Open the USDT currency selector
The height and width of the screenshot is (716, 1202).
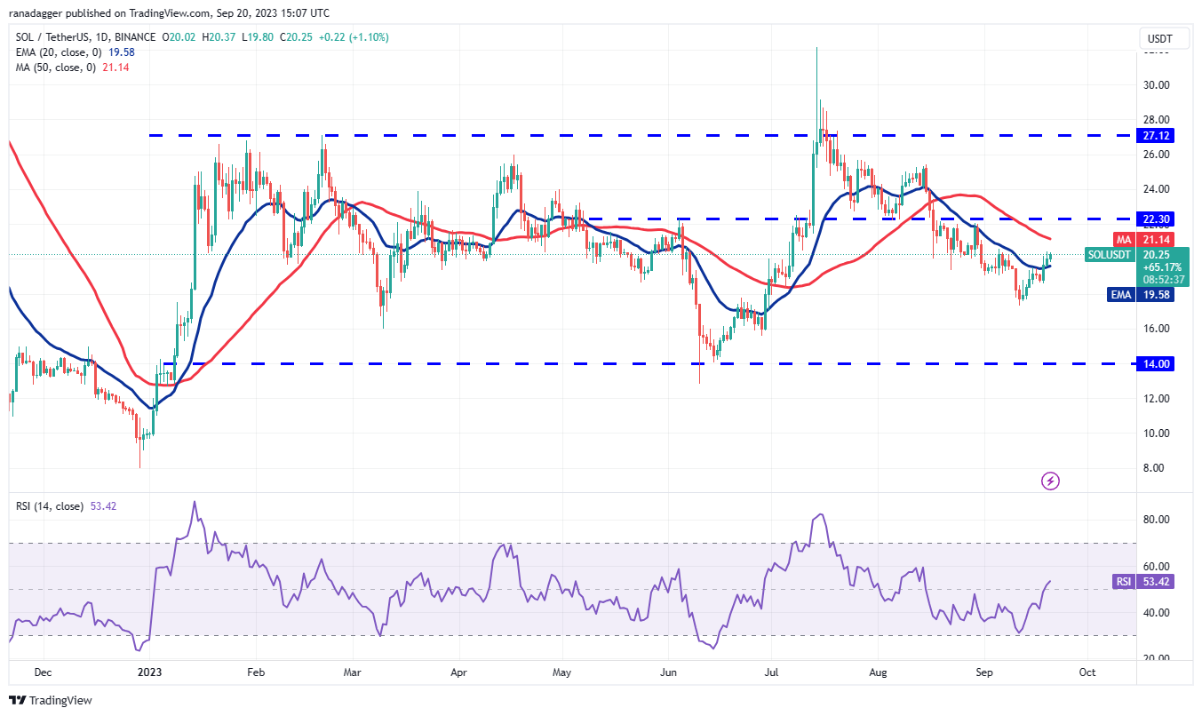[1164, 38]
